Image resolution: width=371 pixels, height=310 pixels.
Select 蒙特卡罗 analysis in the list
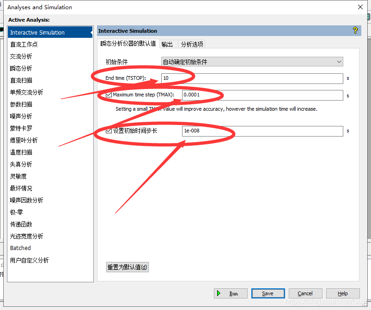[21, 128]
